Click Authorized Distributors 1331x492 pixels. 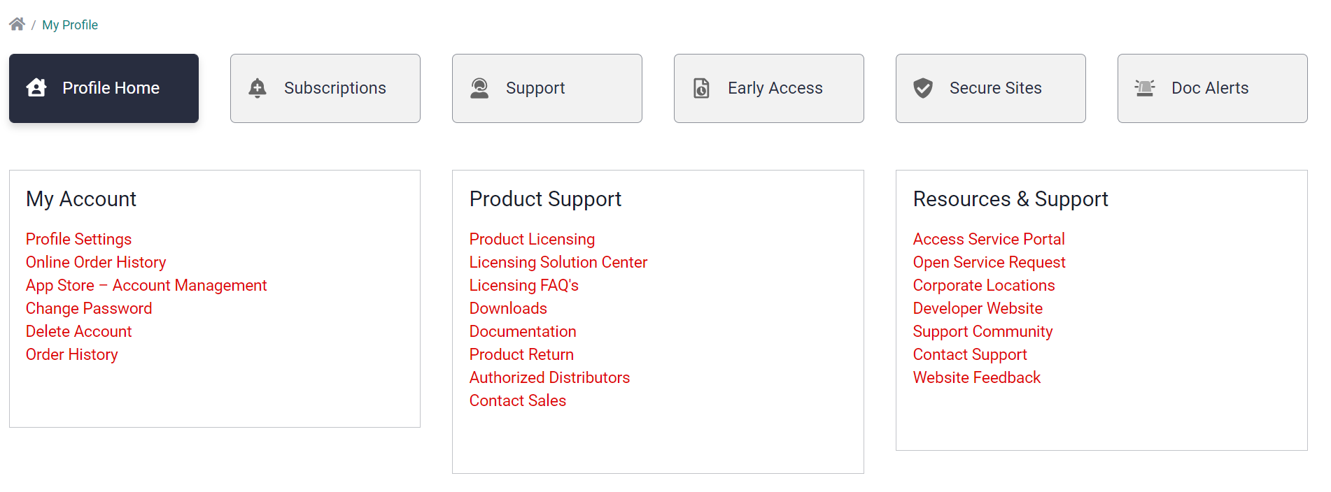549,377
